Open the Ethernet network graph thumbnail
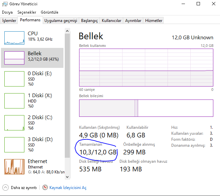220x196 pixels. tap(14, 166)
